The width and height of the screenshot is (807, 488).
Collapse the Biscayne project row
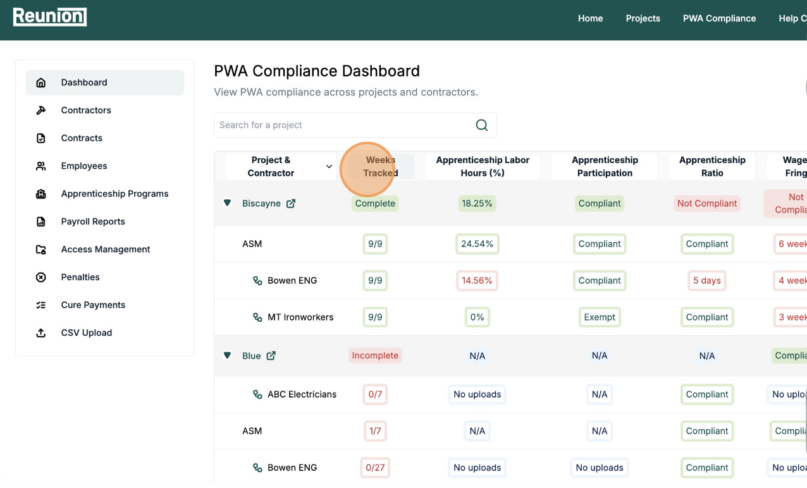point(227,203)
